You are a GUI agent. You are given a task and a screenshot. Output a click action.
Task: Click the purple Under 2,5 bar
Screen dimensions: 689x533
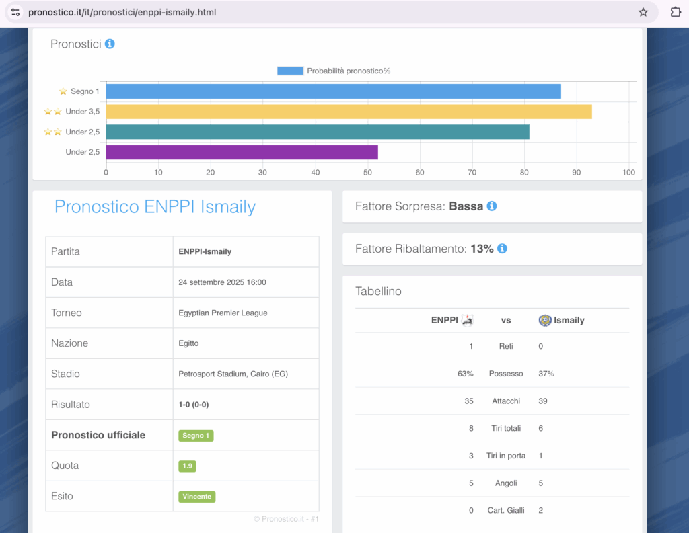242,152
